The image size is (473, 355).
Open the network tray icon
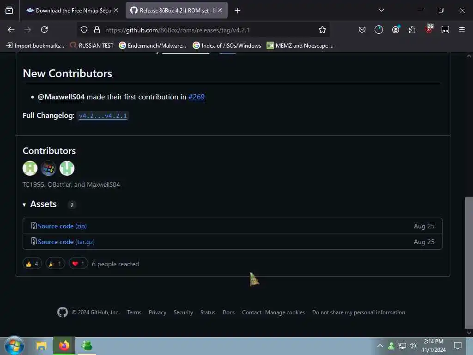click(402, 346)
